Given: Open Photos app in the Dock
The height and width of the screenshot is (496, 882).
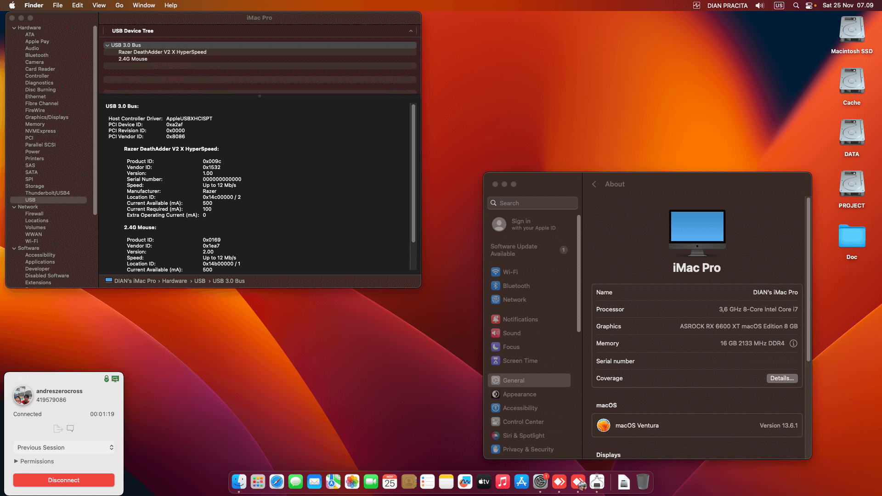Looking at the screenshot, I should pos(352,481).
